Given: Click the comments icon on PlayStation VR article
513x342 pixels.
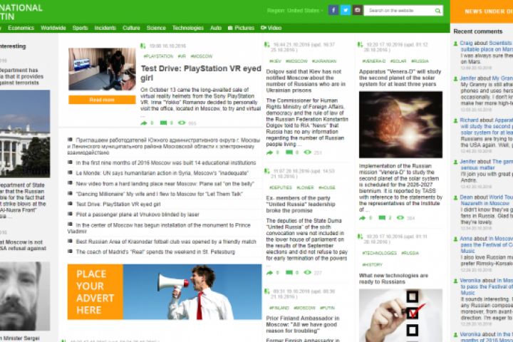Looking at the screenshot, I should click(163, 123).
